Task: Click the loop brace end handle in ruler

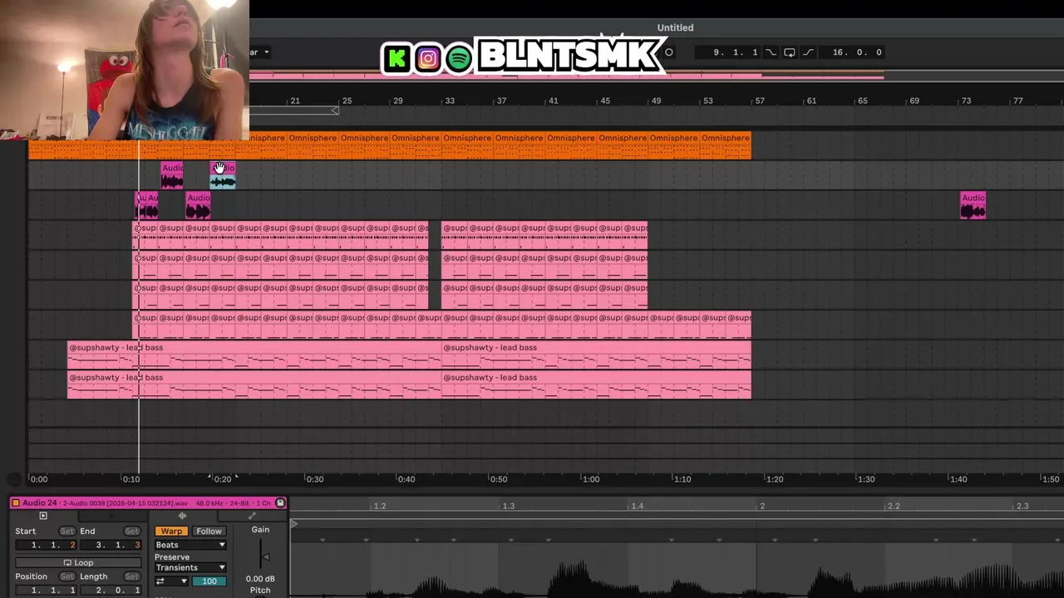Action: 334,110
